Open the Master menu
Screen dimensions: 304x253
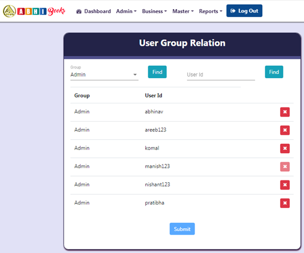[183, 11]
